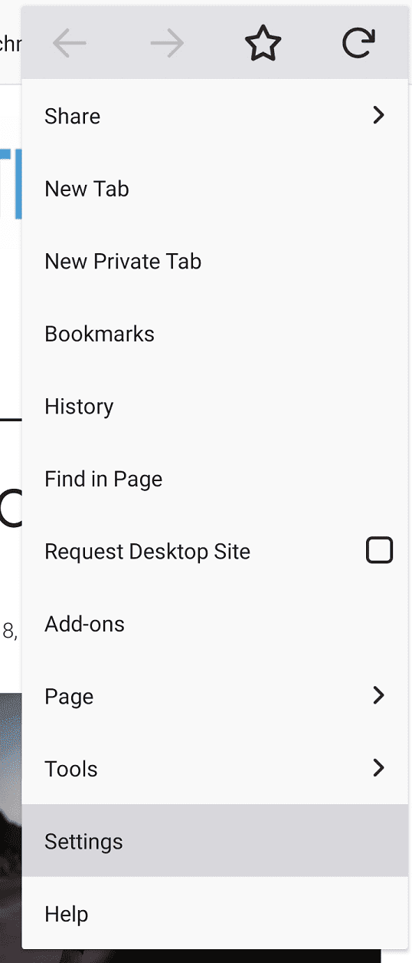Tap the Tools menu label text
This screenshot has height=963, width=412.
coord(71,769)
